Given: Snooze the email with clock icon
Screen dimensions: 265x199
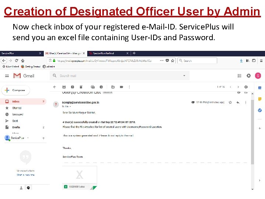Looking at the screenshot, I should point(101,87).
